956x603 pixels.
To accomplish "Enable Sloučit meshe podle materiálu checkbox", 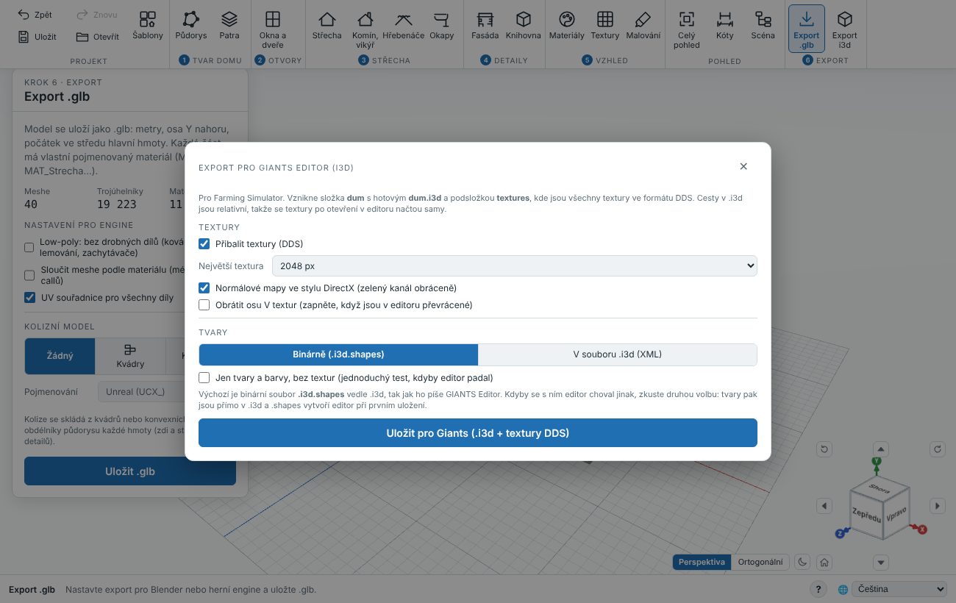I will point(29,275).
